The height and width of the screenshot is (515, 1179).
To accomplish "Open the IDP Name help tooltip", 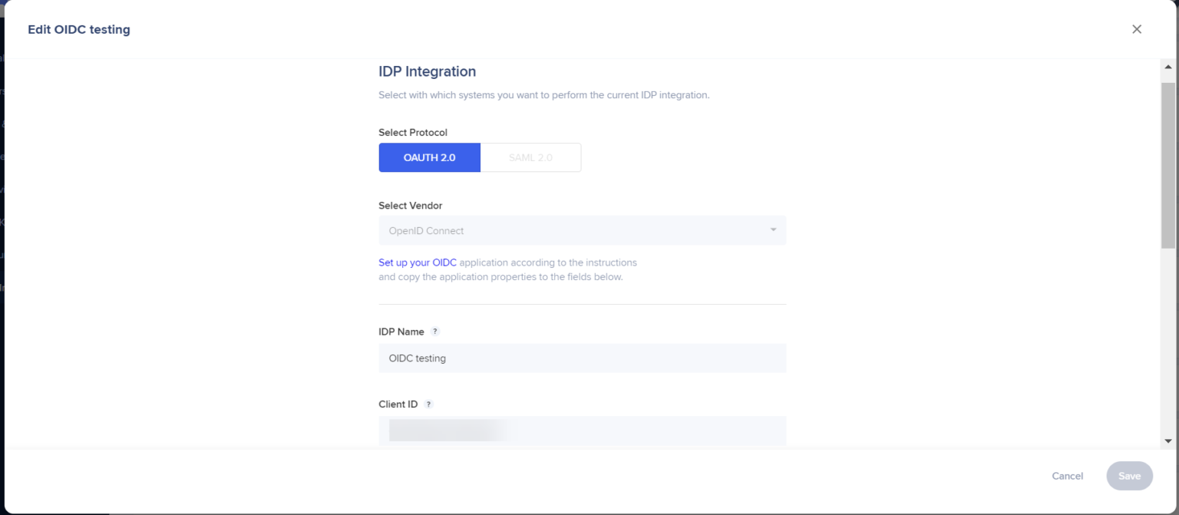I will tap(434, 331).
